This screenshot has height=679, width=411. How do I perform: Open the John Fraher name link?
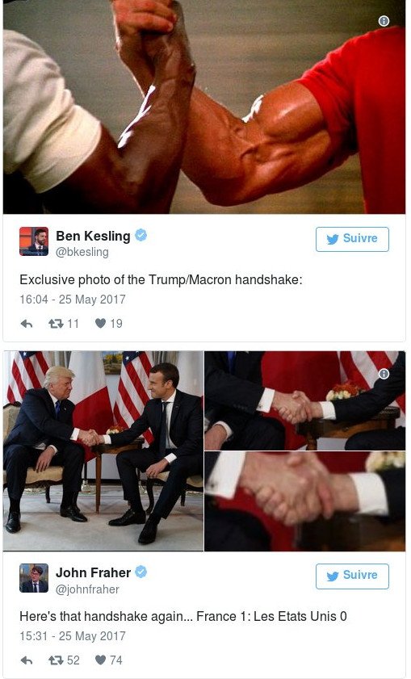point(93,572)
